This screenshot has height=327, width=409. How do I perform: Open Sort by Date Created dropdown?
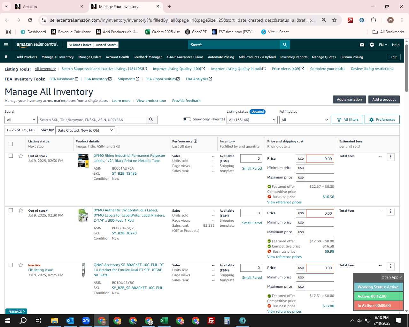[x=85, y=130]
